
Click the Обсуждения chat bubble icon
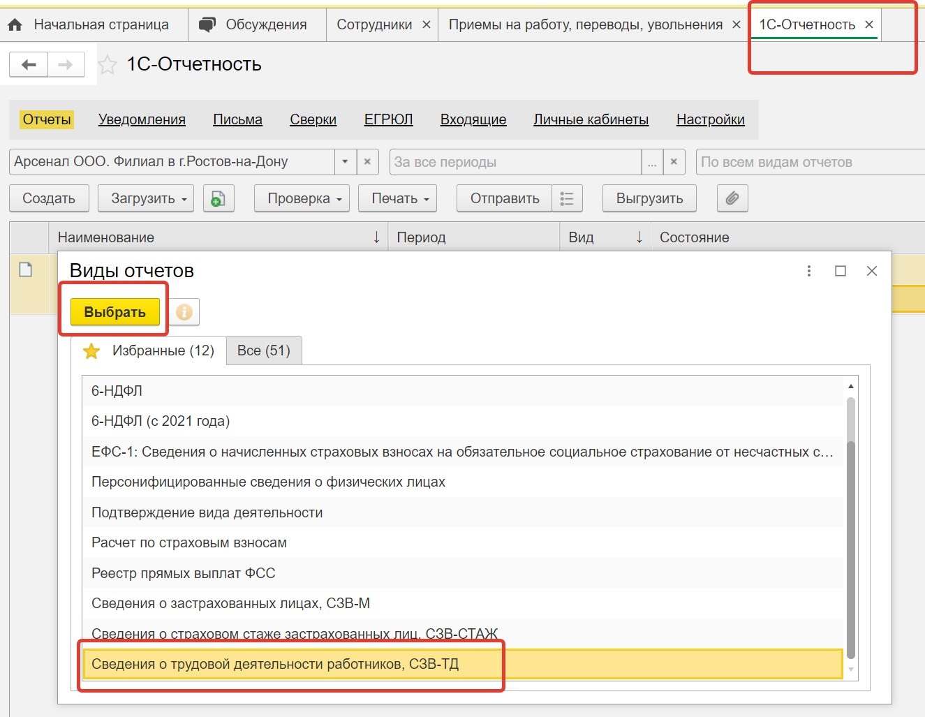point(207,25)
